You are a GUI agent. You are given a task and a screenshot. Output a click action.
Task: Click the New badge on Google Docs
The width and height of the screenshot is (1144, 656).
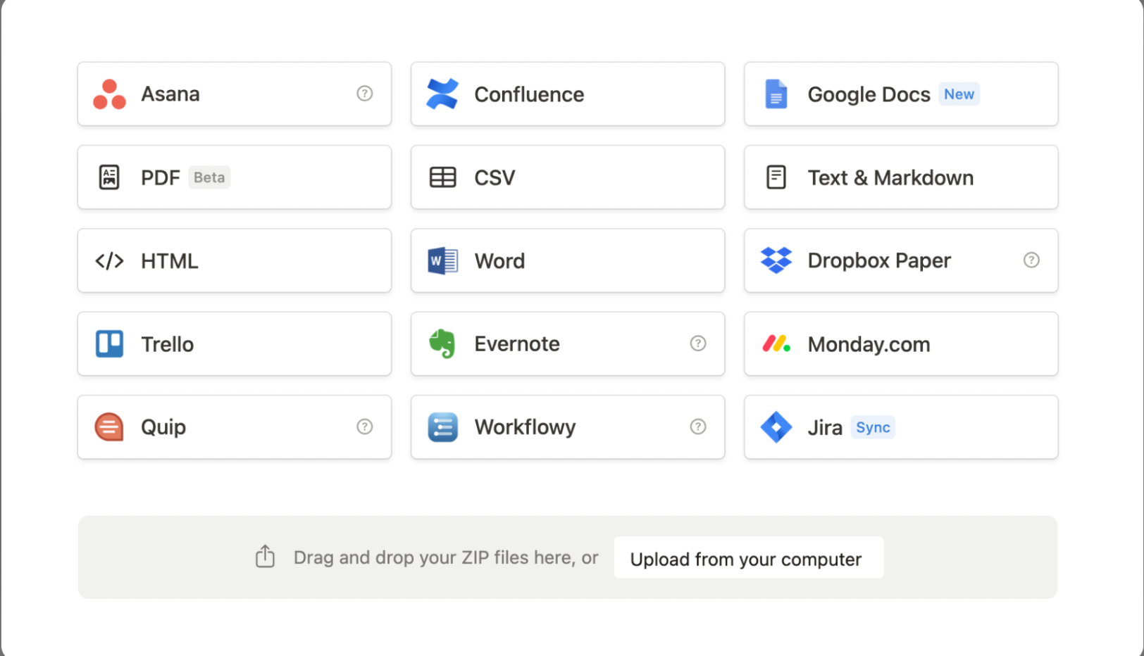coord(959,94)
